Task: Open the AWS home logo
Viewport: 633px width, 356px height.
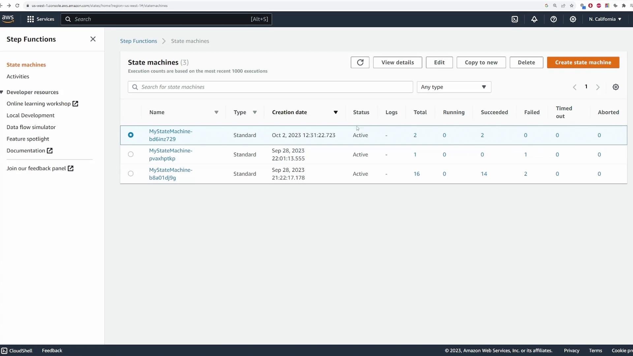Action: (x=8, y=19)
